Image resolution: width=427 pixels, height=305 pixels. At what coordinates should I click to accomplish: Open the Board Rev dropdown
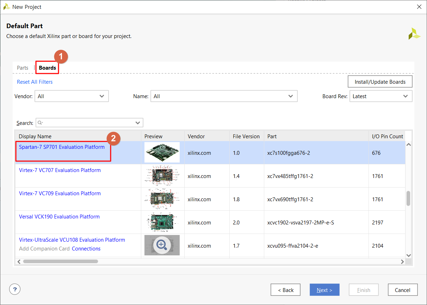tap(380, 96)
